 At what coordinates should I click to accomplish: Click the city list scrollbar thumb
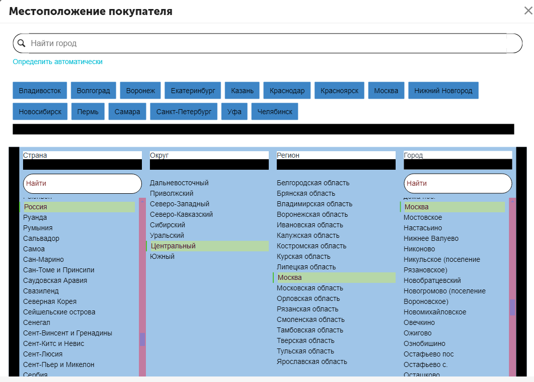click(x=512, y=306)
